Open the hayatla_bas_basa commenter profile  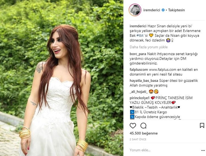point(144,81)
